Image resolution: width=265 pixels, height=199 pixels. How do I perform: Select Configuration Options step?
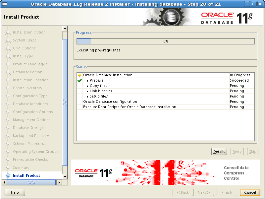pyautogui.click(x=33, y=112)
